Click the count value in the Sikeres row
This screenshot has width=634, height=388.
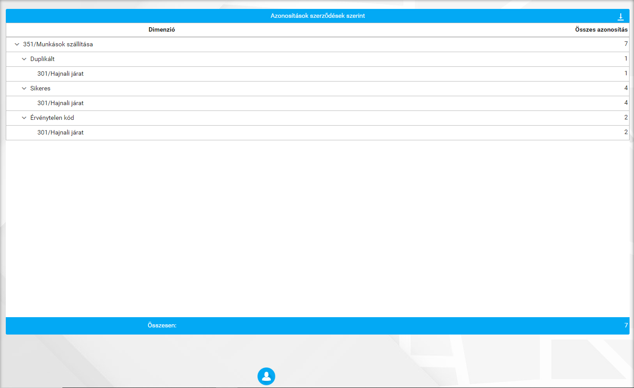coord(626,88)
